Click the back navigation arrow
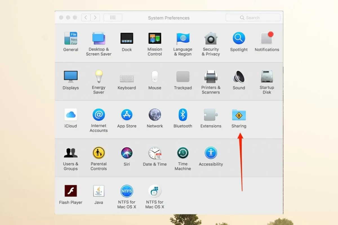 coord(86,18)
